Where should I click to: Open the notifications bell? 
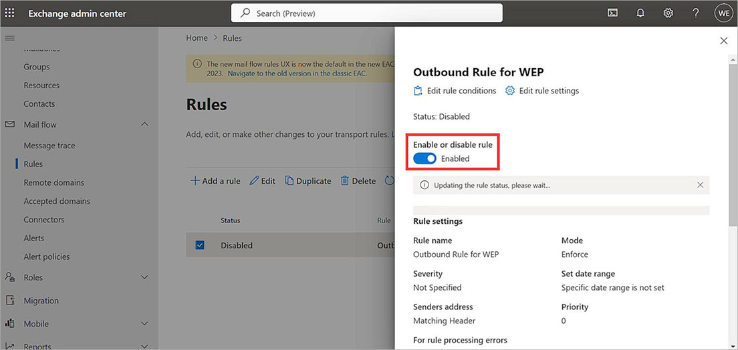coord(640,13)
